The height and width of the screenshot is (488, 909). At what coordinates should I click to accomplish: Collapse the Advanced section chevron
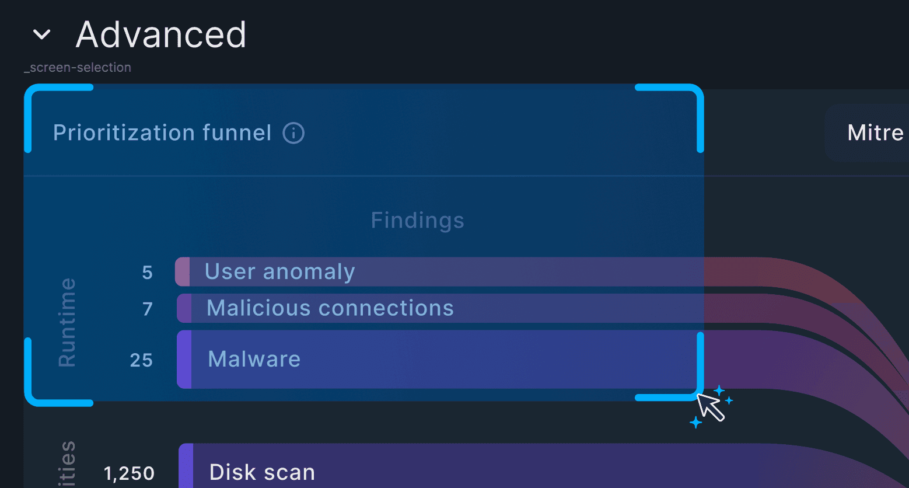point(41,35)
